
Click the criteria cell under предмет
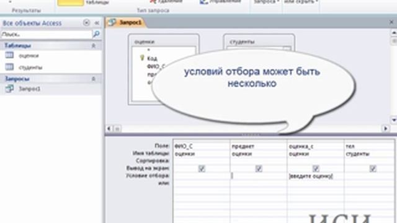tap(259, 176)
